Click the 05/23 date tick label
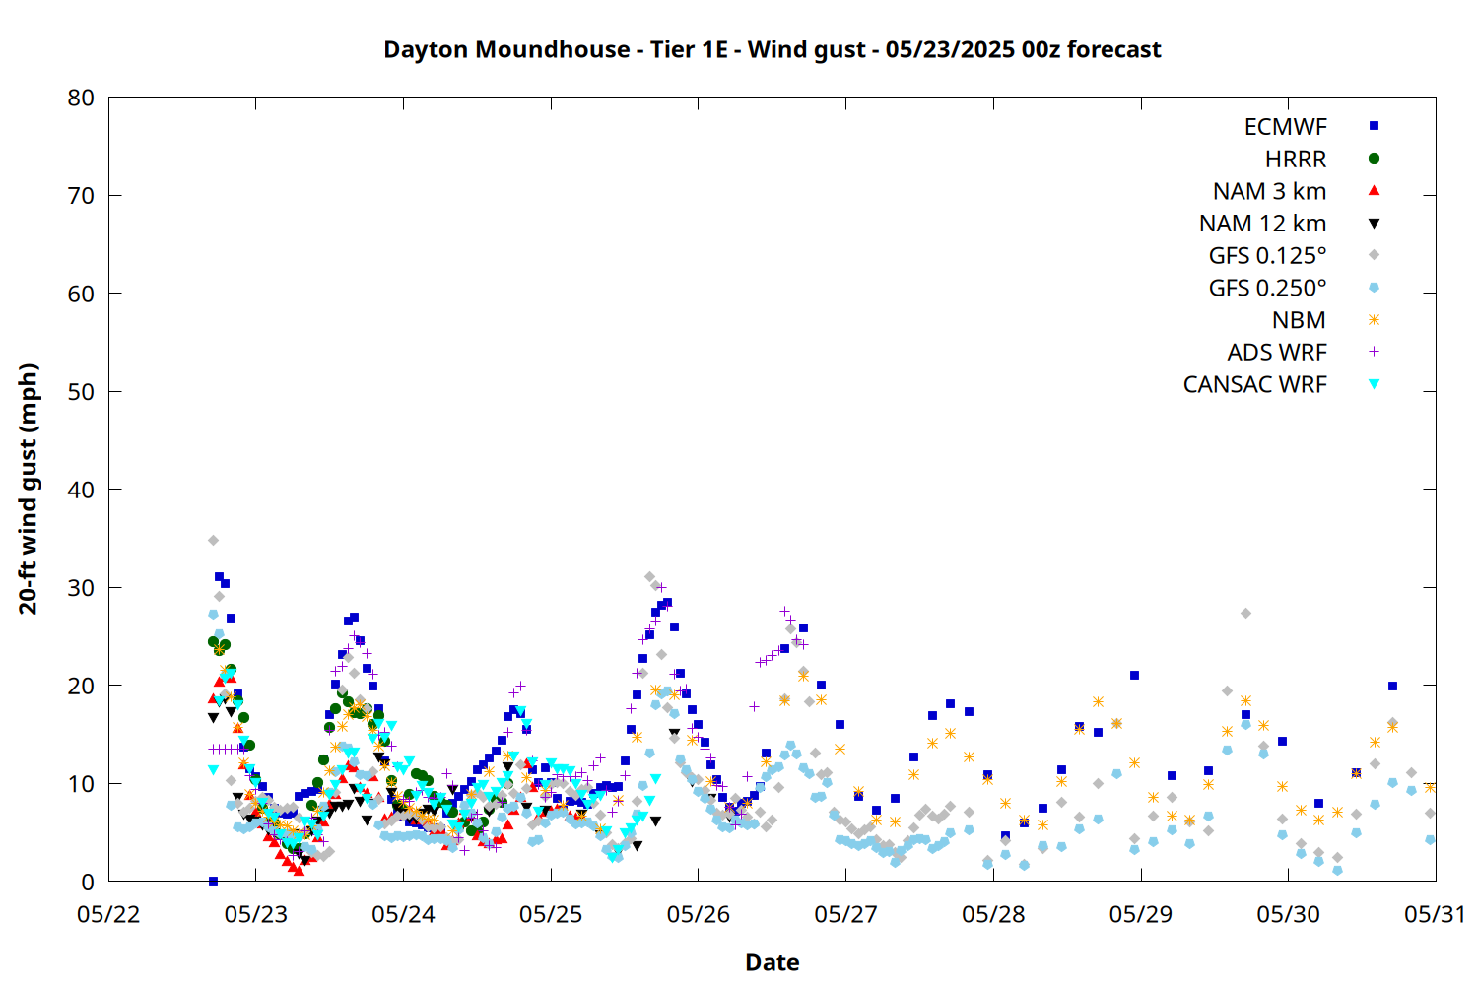 pos(255,914)
